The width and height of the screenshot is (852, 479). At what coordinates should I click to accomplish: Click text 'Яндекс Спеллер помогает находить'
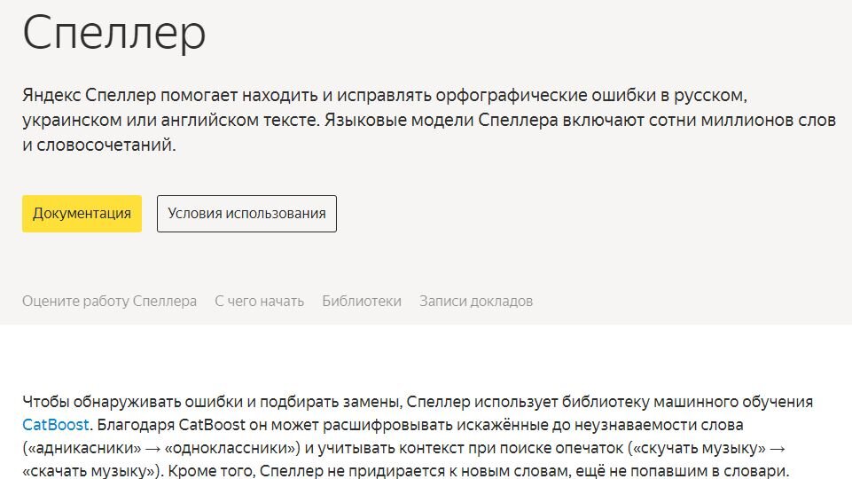tap(170, 96)
